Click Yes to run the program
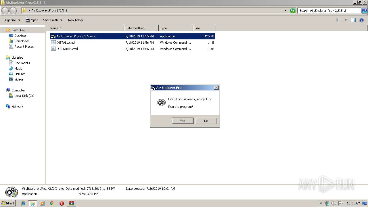368x207 pixels. pos(183,121)
